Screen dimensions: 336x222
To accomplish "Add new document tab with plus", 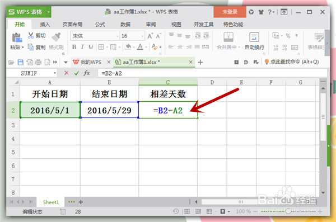I will (x=200, y=62).
